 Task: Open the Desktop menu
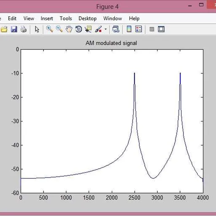click(x=87, y=19)
